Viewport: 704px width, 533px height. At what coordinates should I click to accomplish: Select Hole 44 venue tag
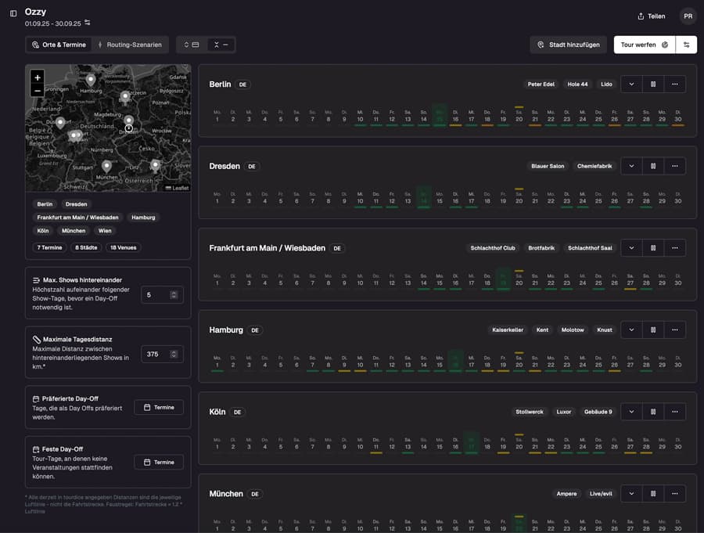(577, 84)
